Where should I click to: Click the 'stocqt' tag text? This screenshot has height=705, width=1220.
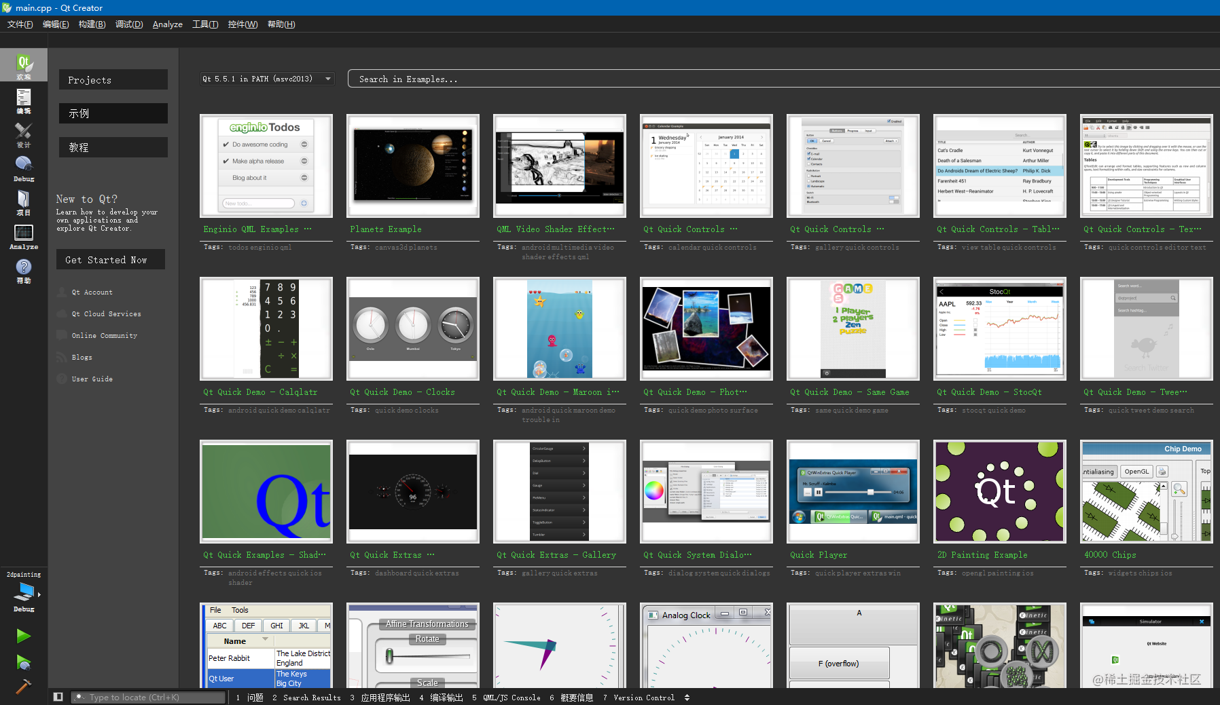pyautogui.click(x=973, y=411)
